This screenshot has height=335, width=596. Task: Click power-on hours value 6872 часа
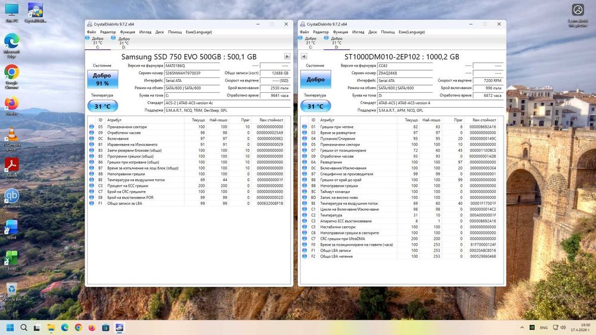click(x=488, y=96)
